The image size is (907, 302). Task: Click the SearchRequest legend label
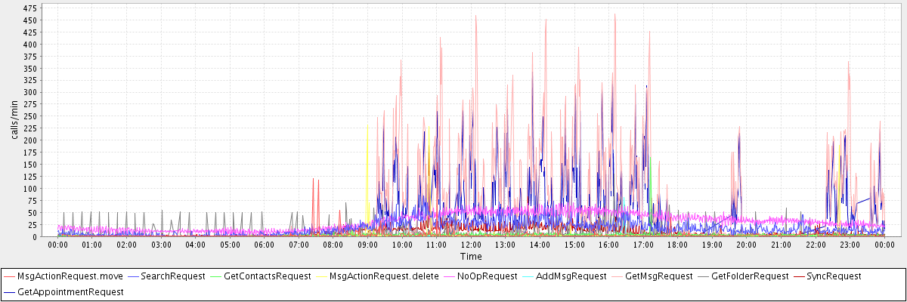172,276
